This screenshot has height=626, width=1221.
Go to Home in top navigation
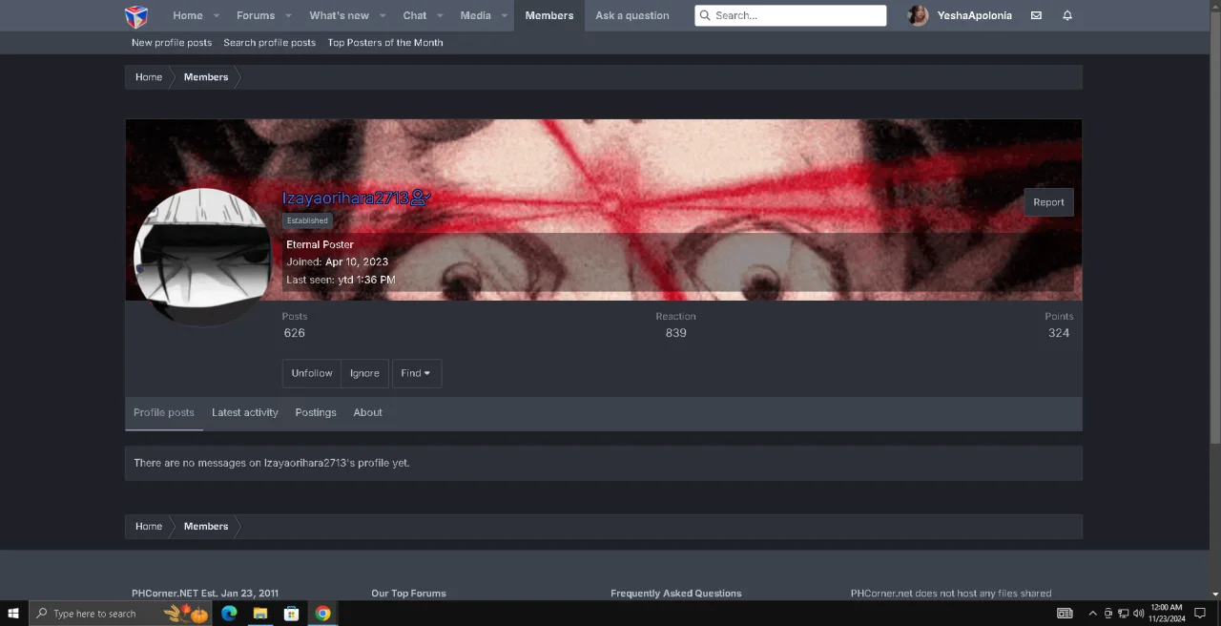coord(187,15)
